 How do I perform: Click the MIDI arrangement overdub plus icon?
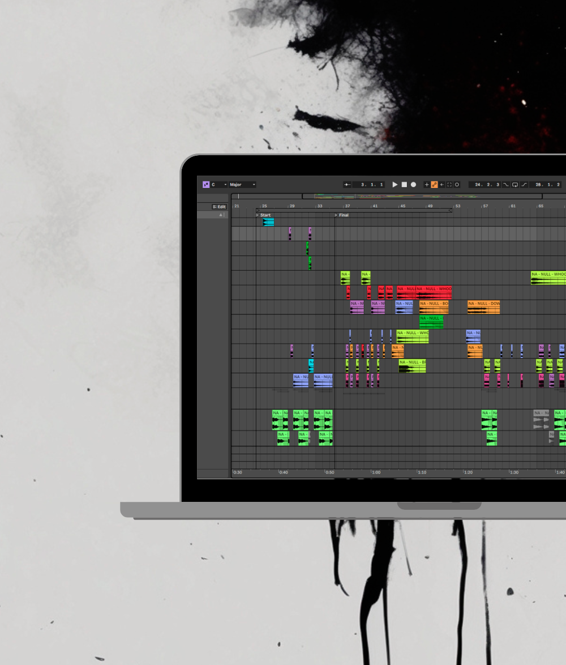(427, 185)
